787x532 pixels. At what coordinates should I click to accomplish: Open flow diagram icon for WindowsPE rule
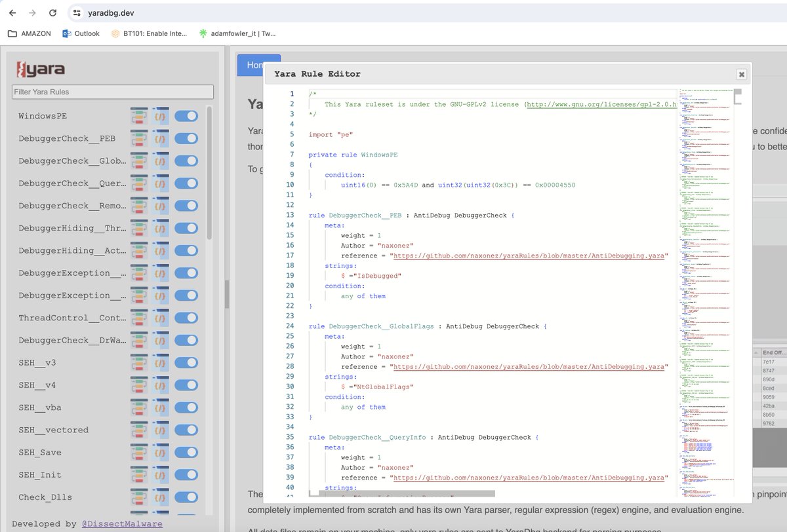tap(139, 116)
